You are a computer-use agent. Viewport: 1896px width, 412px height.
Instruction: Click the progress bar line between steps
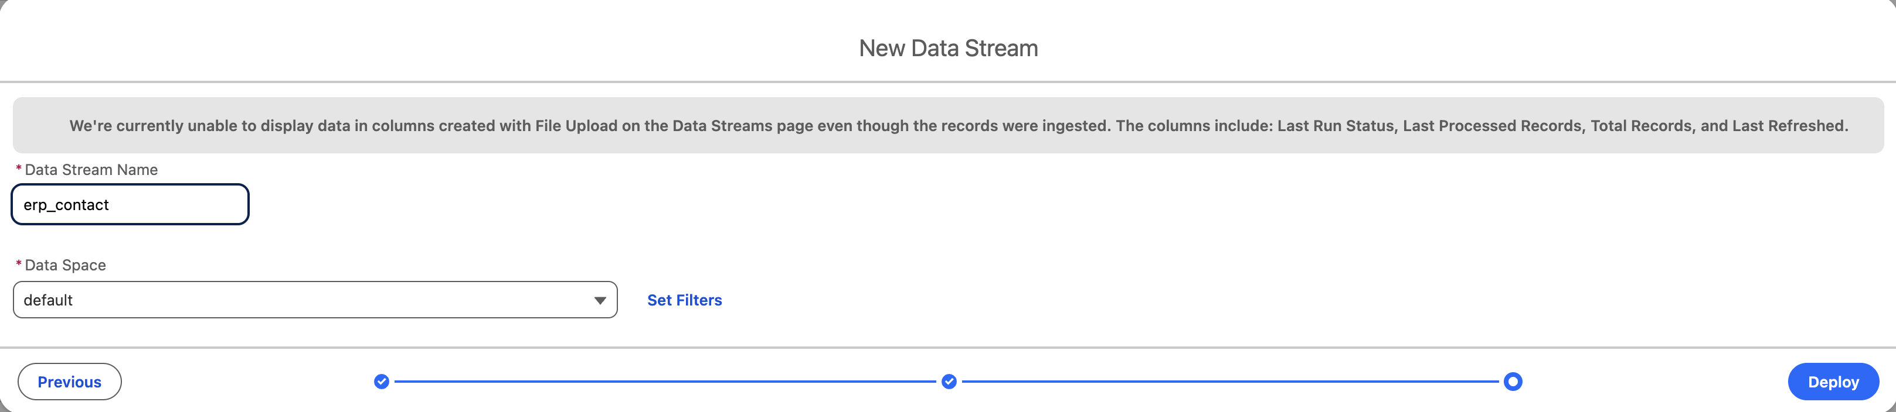[662, 381]
